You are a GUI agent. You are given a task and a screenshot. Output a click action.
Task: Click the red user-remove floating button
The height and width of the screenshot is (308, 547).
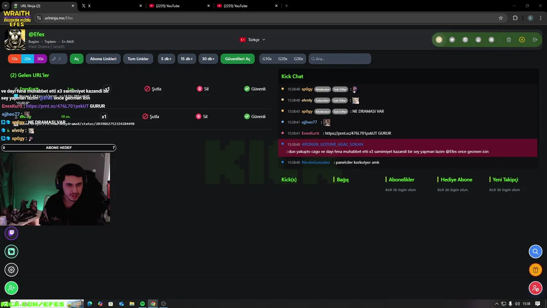point(535,288)
